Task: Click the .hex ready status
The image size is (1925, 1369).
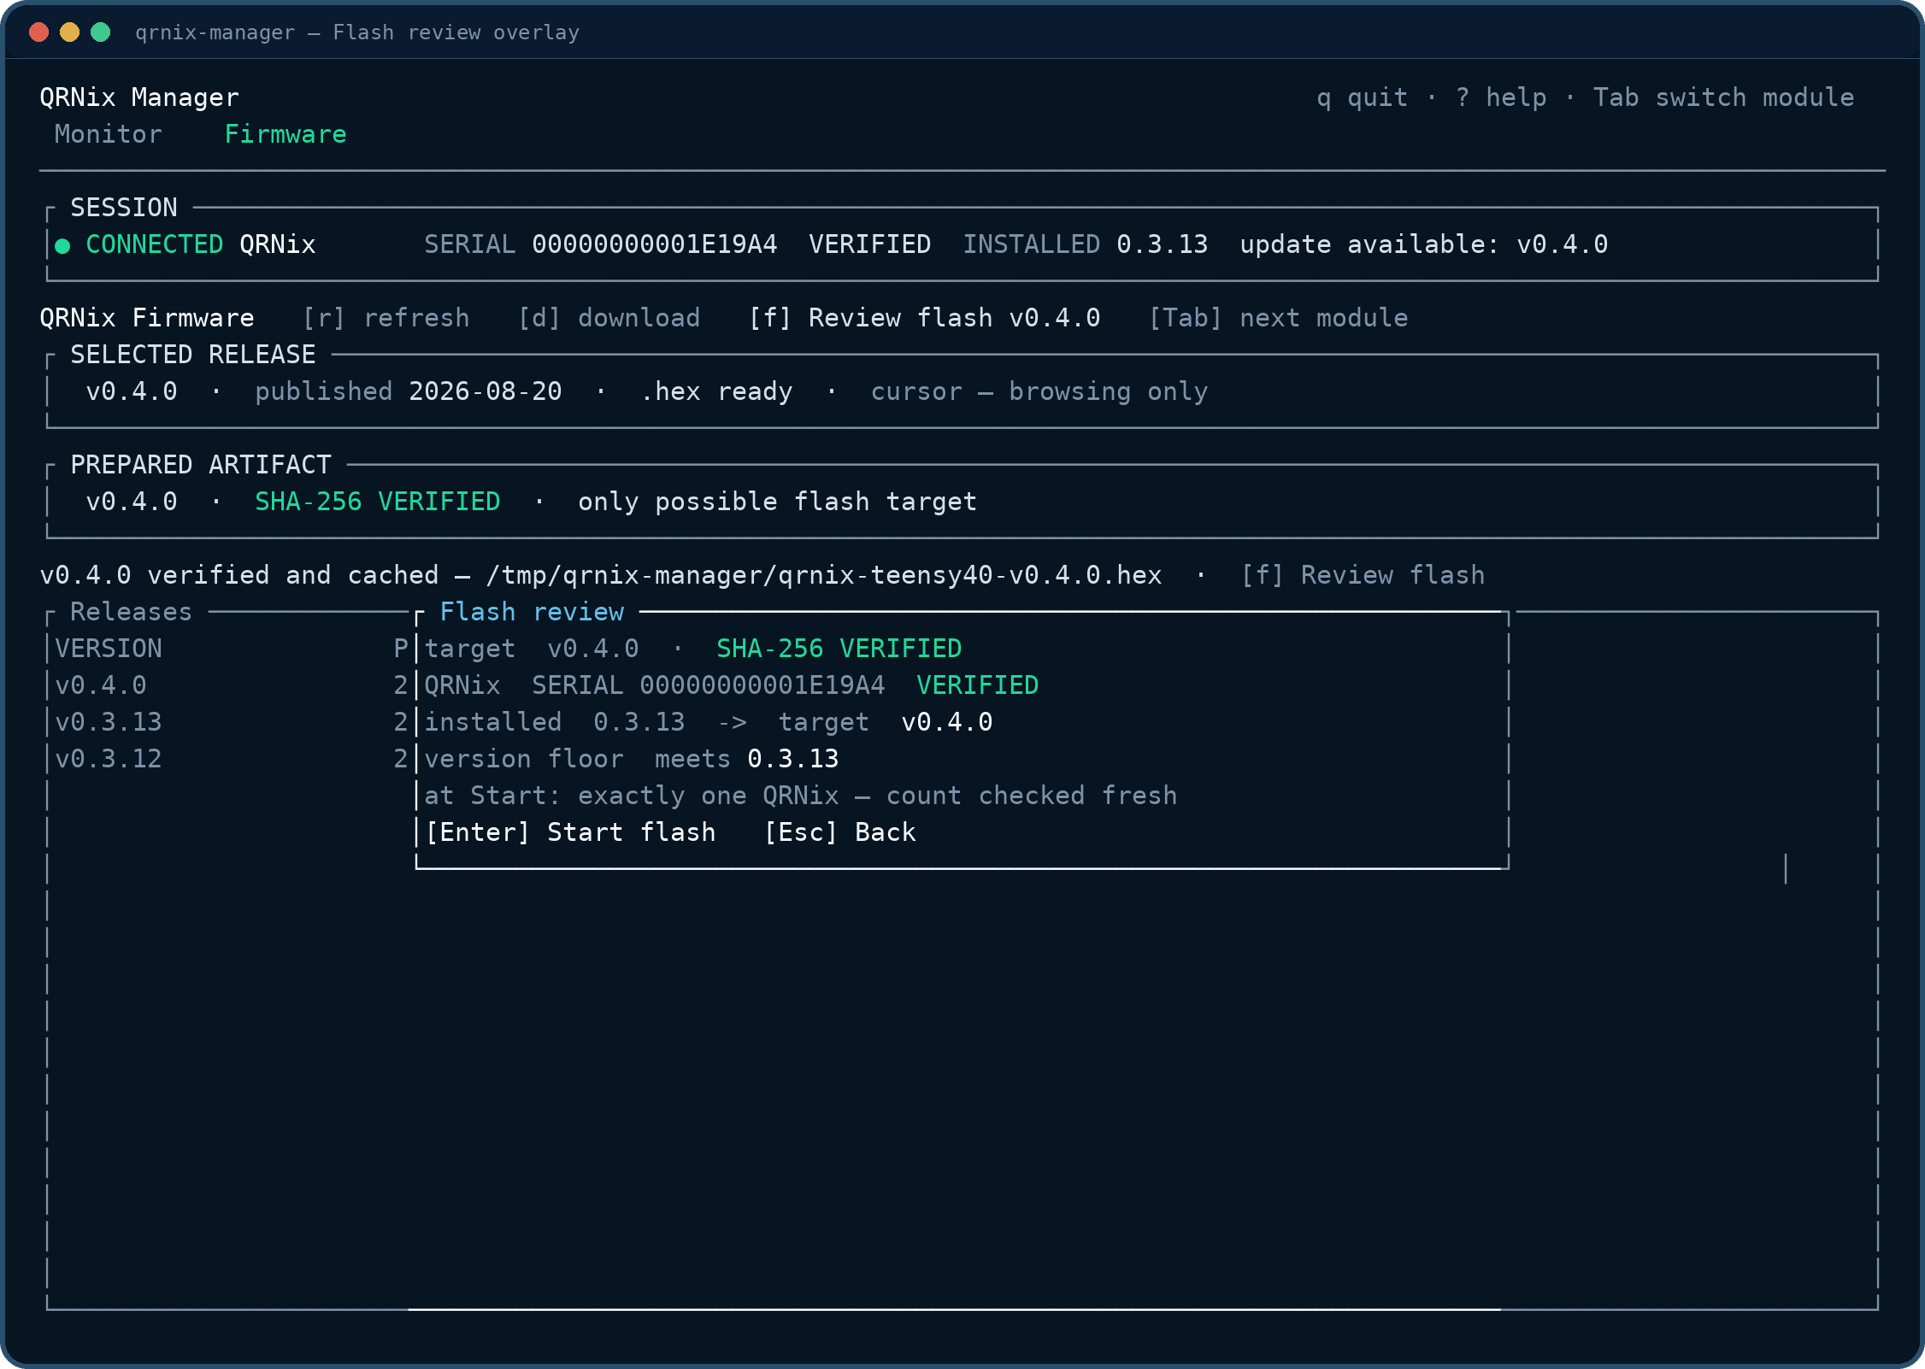Action: tap(716, 391)
